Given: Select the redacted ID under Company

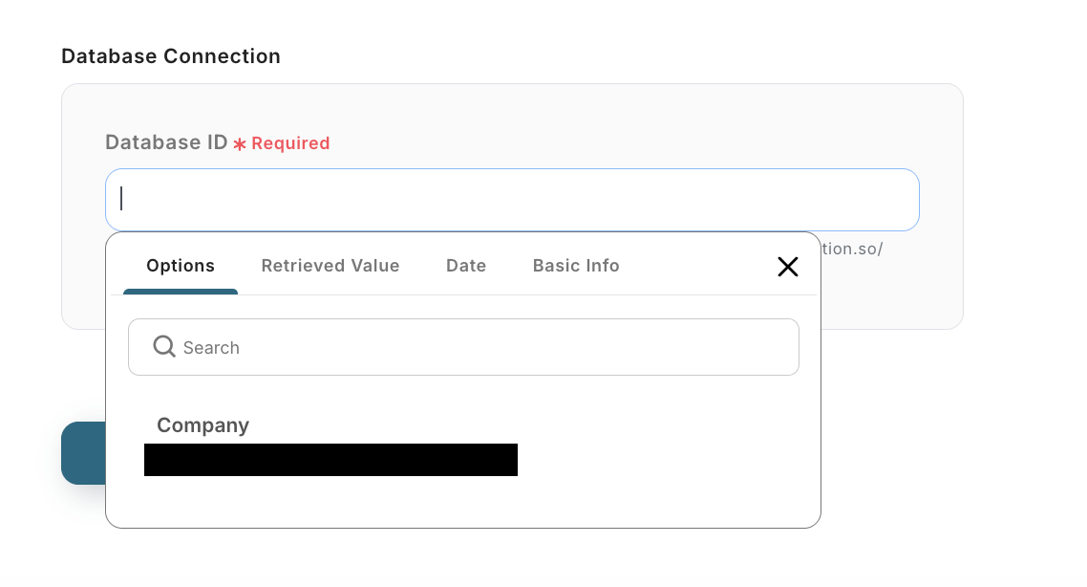Looking at the screenshot, I should pos(330,460).
